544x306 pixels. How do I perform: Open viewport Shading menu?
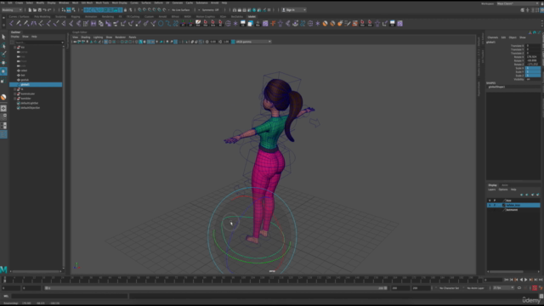click(x=85, y=37)
